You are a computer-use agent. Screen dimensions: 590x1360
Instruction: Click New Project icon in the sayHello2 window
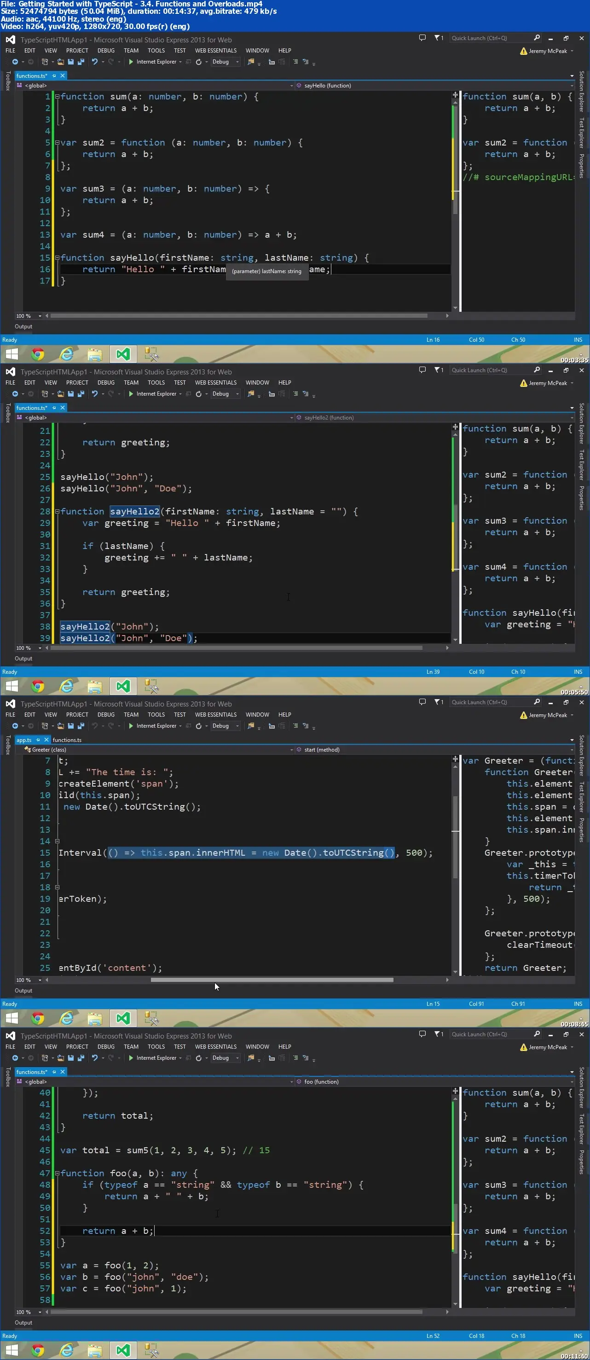(x=46, y=394)
